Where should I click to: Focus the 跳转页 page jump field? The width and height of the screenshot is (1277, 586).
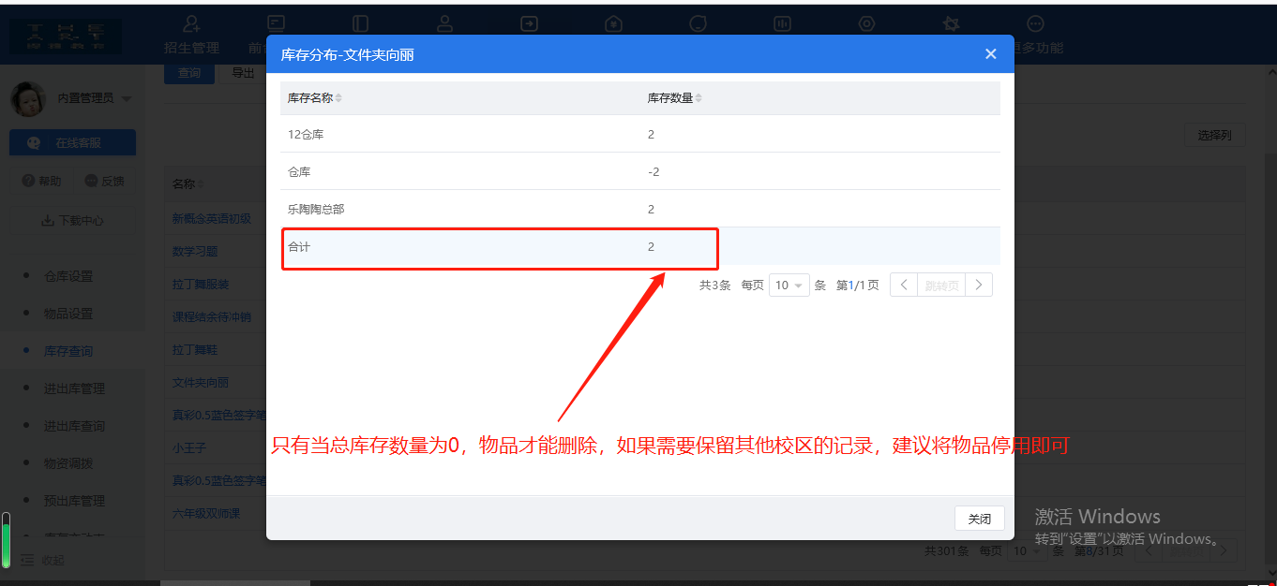tap(941, 286)
